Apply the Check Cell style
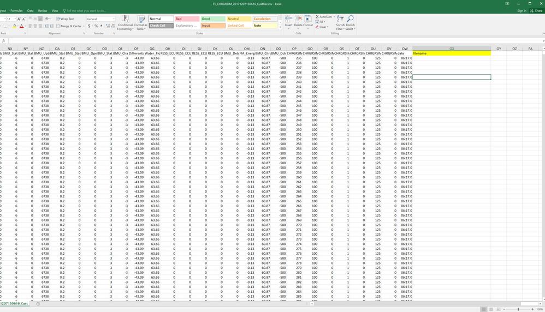 (x=161, y=26)
